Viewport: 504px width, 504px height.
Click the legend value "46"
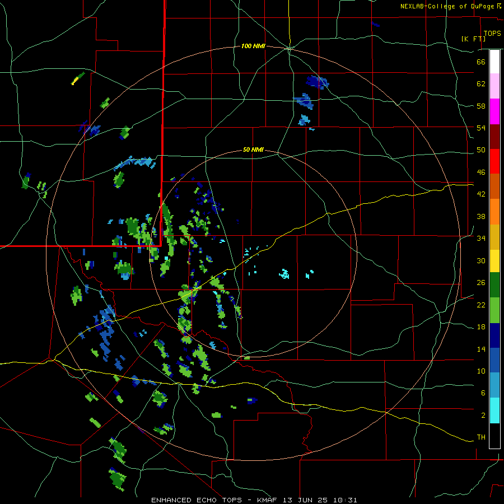481,172
